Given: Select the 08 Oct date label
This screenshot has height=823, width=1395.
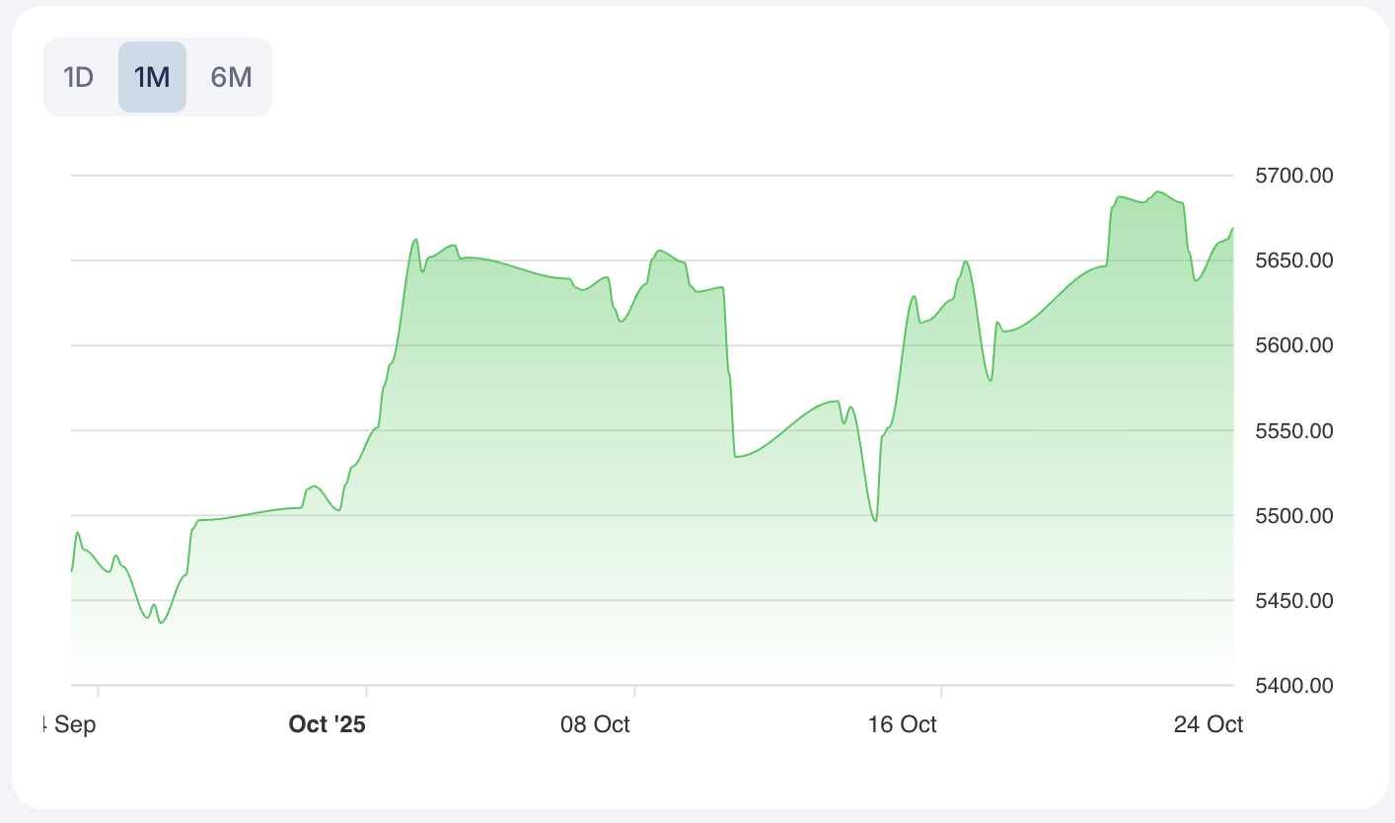Looking at the screenshot, I should tap(595, 724).
